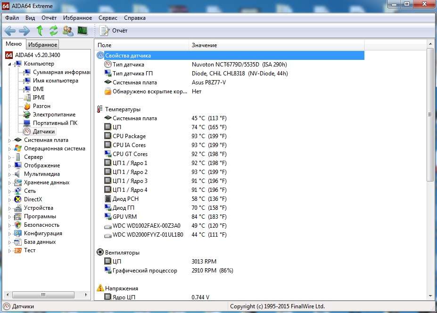The image size is (437, 313).
Task: Refresh data with the green arrows icon
Action: click(54, 31)
